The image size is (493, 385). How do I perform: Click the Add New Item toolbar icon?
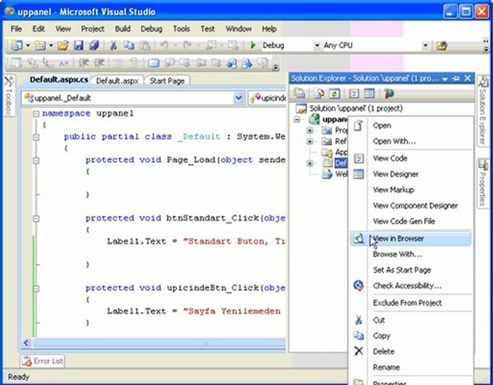pos(40,45)
